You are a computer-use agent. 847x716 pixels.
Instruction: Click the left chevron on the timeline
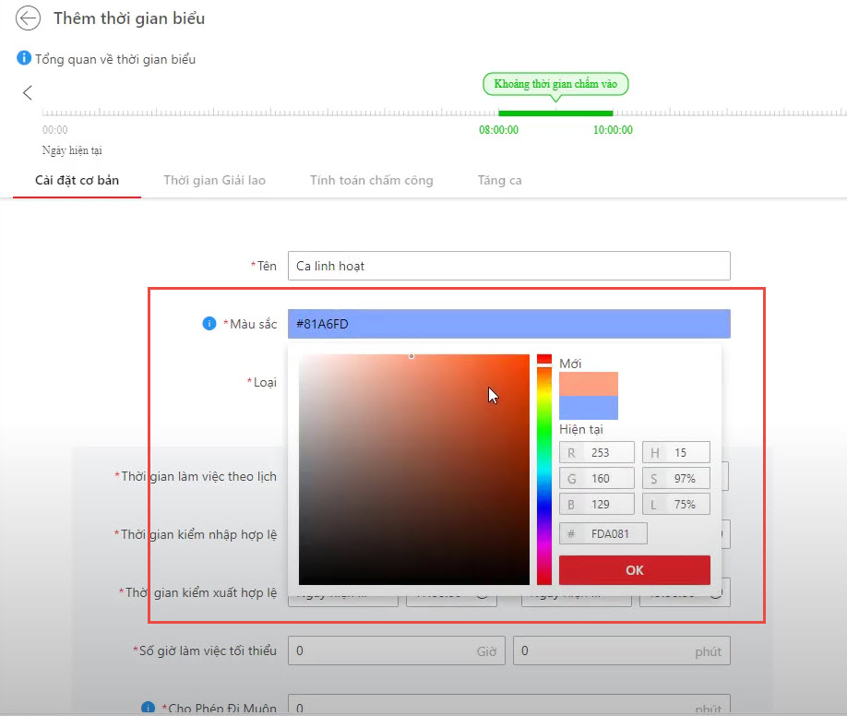click(28, 92)
